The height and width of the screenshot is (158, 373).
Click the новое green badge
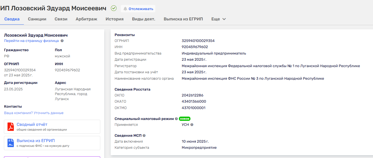pos(185,119)
